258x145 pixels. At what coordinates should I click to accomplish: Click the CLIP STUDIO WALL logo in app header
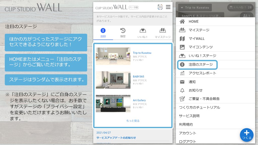click(111, 7)
